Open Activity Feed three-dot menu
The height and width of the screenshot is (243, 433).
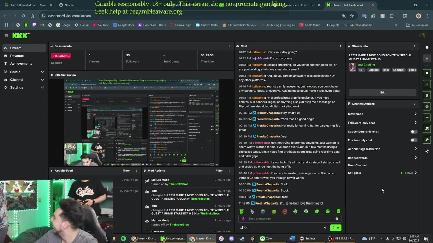coord(136,171)
